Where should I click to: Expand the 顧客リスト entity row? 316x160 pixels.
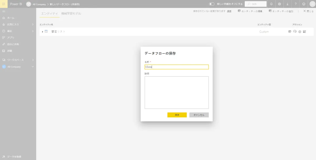42,31
